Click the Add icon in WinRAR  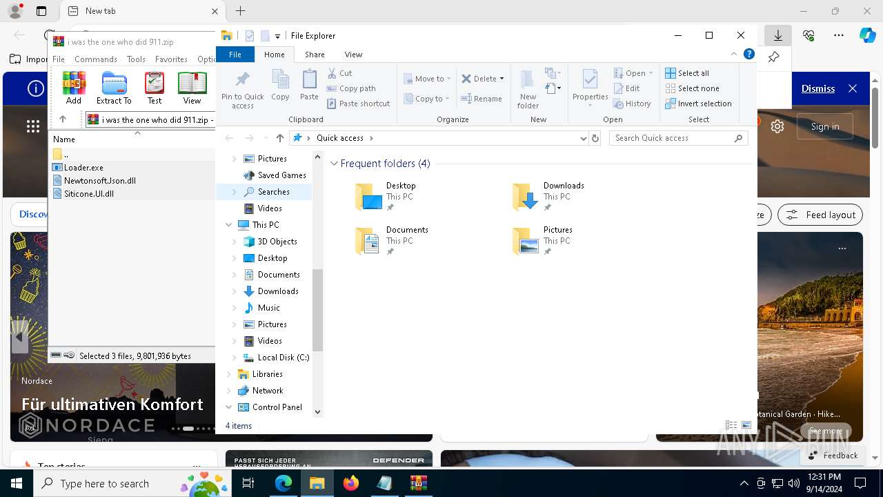(74, 88)
